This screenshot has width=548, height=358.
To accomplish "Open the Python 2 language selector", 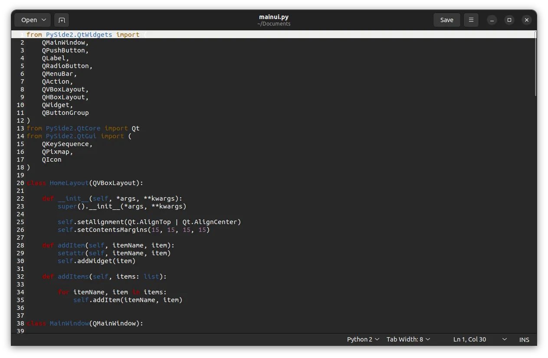I will (363, 339).
